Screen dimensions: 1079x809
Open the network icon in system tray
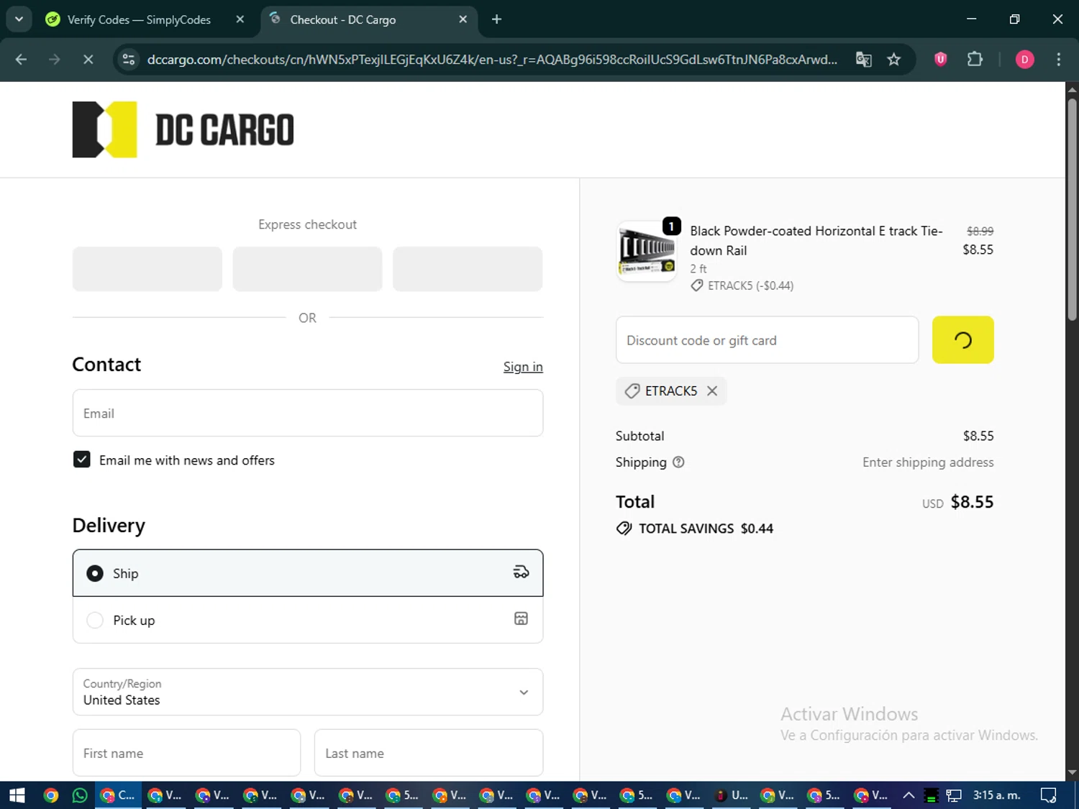pyautogui.click(x=954, y=795)
